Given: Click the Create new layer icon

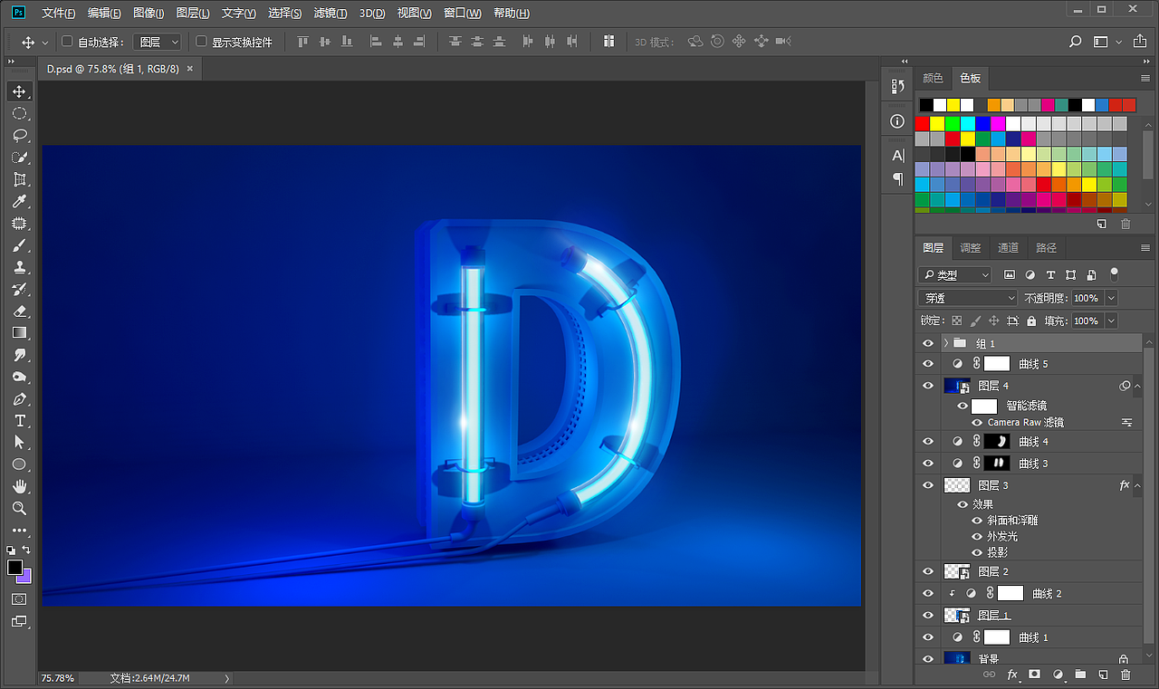Looking at the screenshot, I should pos(1102,674).
